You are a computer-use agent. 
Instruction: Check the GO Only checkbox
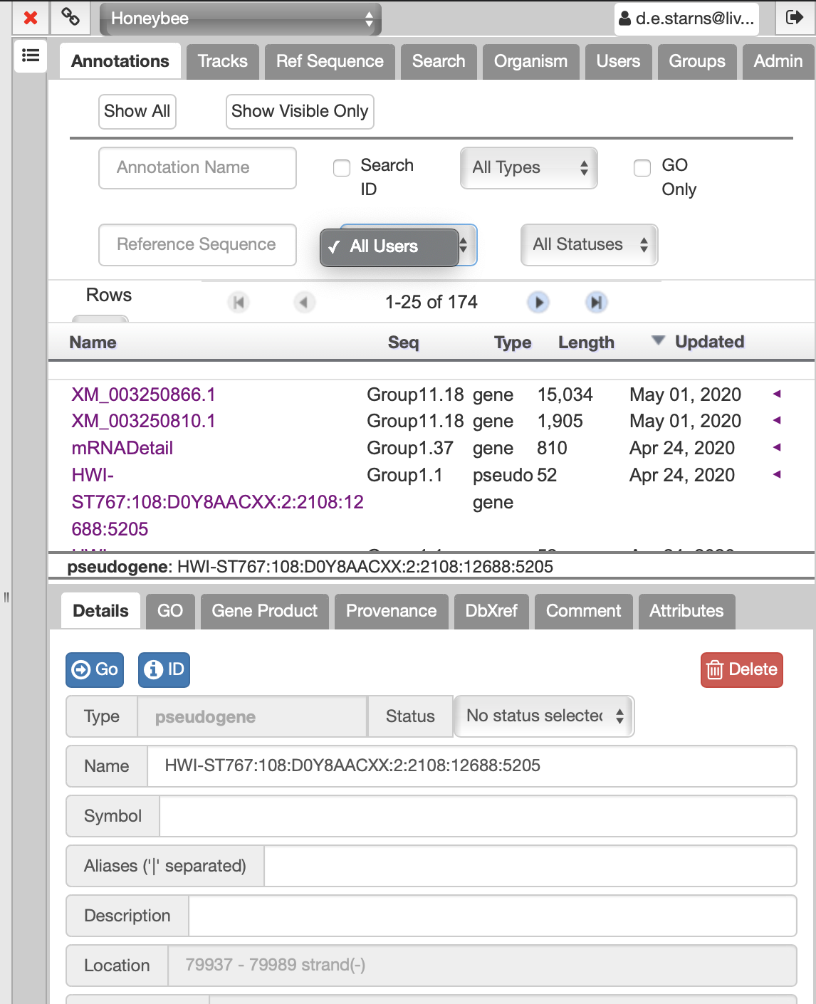pos(642,168)
